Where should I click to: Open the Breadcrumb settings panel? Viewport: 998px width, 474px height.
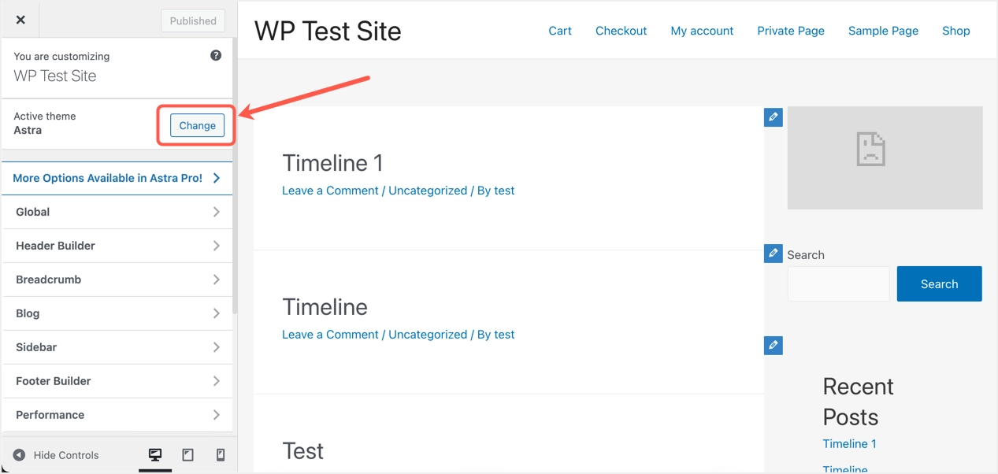pos(118,280)
